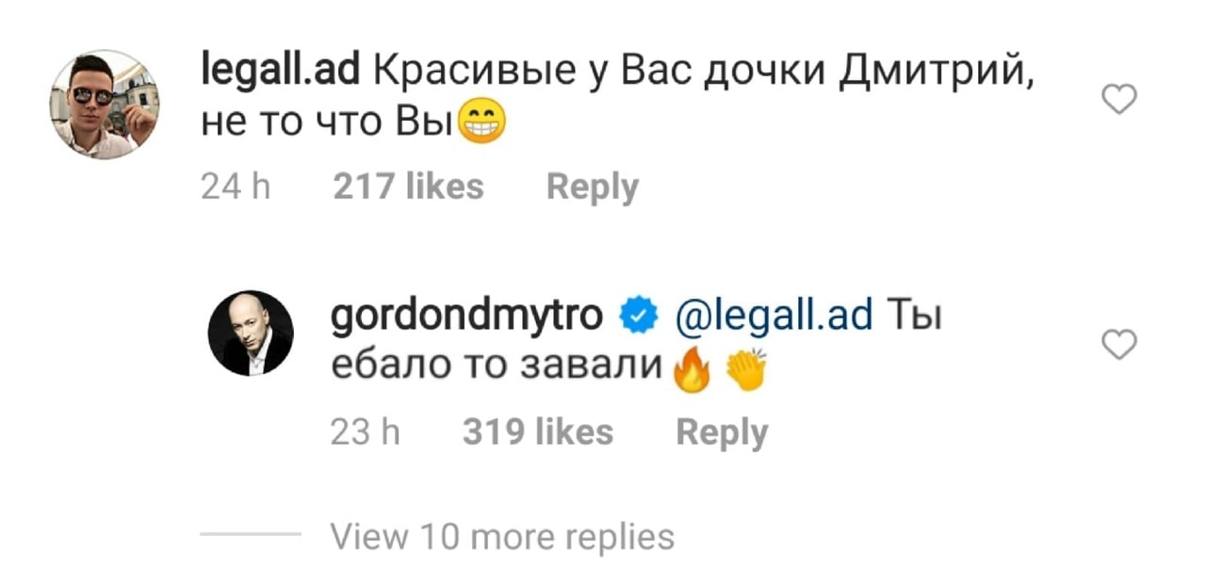The height and width of the screenshot is (586, 1206).
Task: Click the Russian comment text by legall.ad
Action: (x=619, y=98)
